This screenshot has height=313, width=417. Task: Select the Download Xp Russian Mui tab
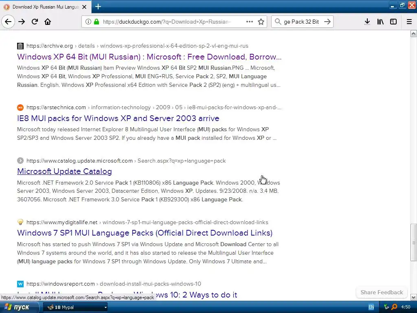(x=46, y=7)
